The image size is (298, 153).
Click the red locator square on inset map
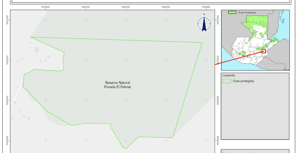pyautogui.click(x=264, y=51)
